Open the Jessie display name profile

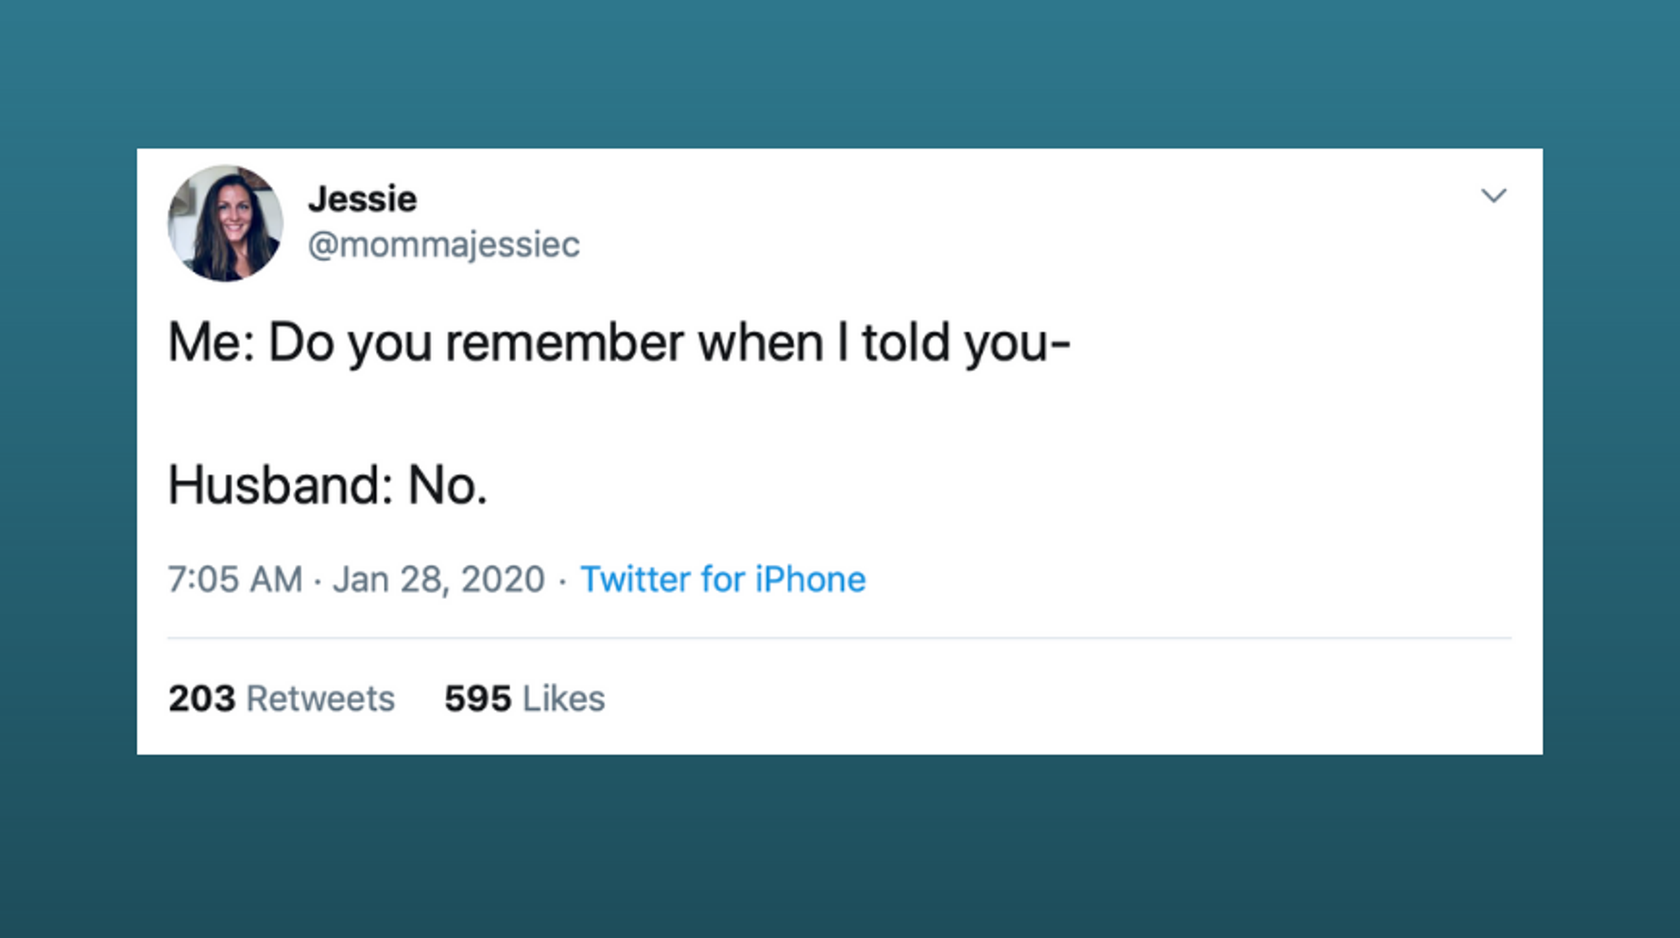pyautogui.click(x=362, y=199)
